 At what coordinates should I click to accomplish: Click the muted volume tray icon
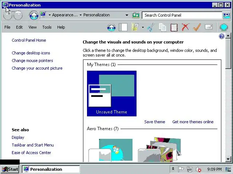[198, 169]
